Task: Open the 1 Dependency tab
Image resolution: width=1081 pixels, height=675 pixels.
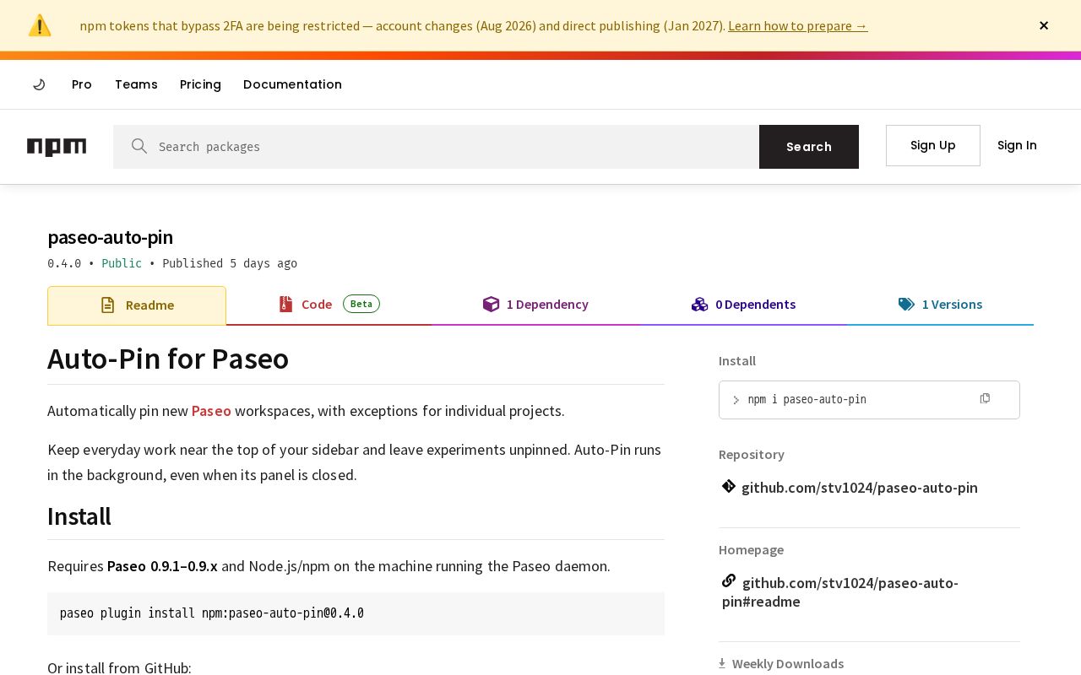Action: pyautogui.click(x=535, y=305)
